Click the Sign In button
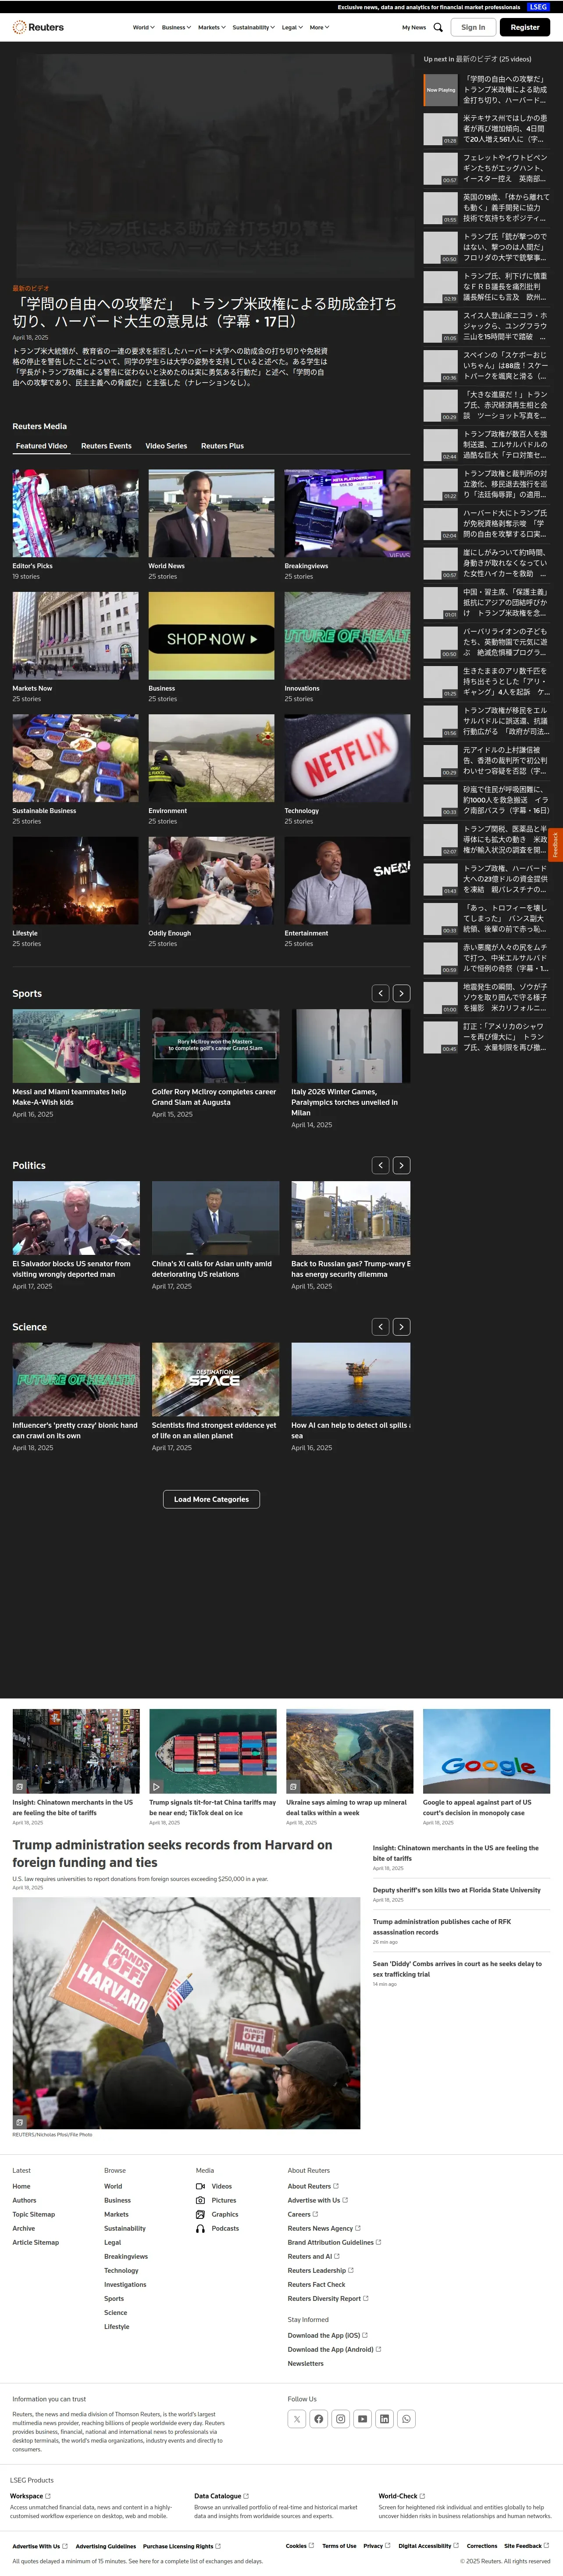The height and width of the screenshot is (2576, 563). [473, 27]
